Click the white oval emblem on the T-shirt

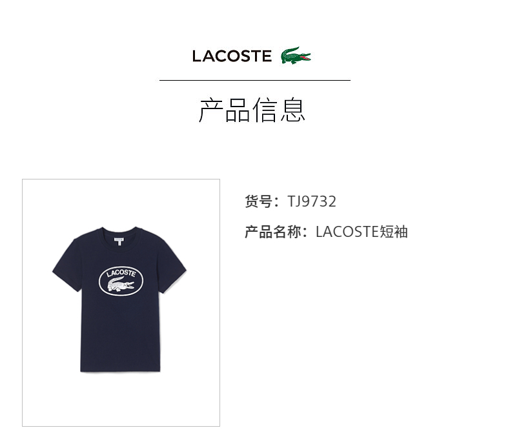coord(121,281)
